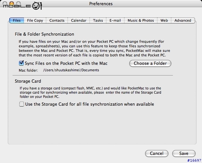
Task: Click the Mac folder: label
Action: click(x=28, y=70)
